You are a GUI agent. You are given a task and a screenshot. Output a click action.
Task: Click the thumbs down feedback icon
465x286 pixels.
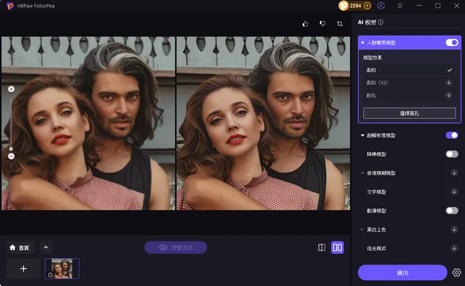[322, 24]
